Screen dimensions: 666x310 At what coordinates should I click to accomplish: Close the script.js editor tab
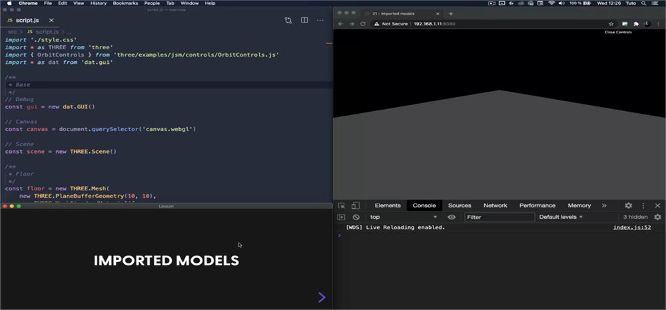[51, 20]
